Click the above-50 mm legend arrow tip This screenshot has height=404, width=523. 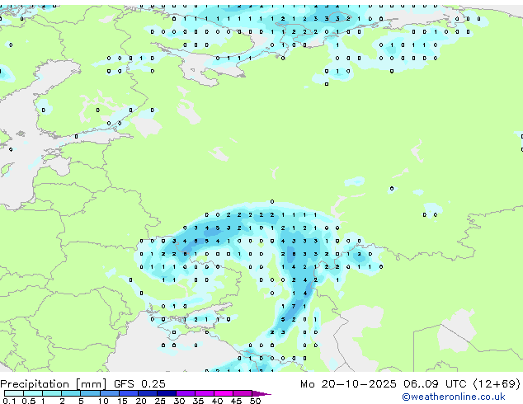point(261,393)
